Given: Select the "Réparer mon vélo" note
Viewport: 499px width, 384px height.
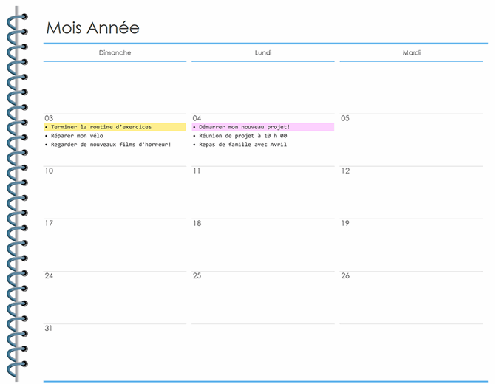Looking at the screenshot, I should pos(77,136).
